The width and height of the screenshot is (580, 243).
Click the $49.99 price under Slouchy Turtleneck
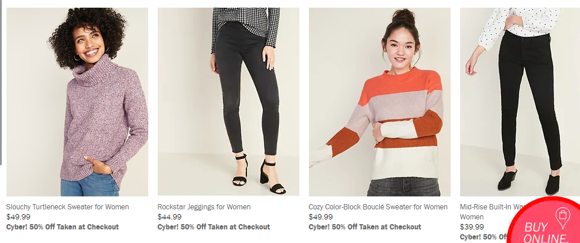pyautogui.click(x=18, y=217)
